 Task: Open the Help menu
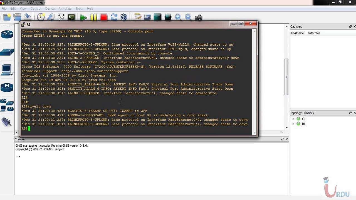[x=90, y=9]
